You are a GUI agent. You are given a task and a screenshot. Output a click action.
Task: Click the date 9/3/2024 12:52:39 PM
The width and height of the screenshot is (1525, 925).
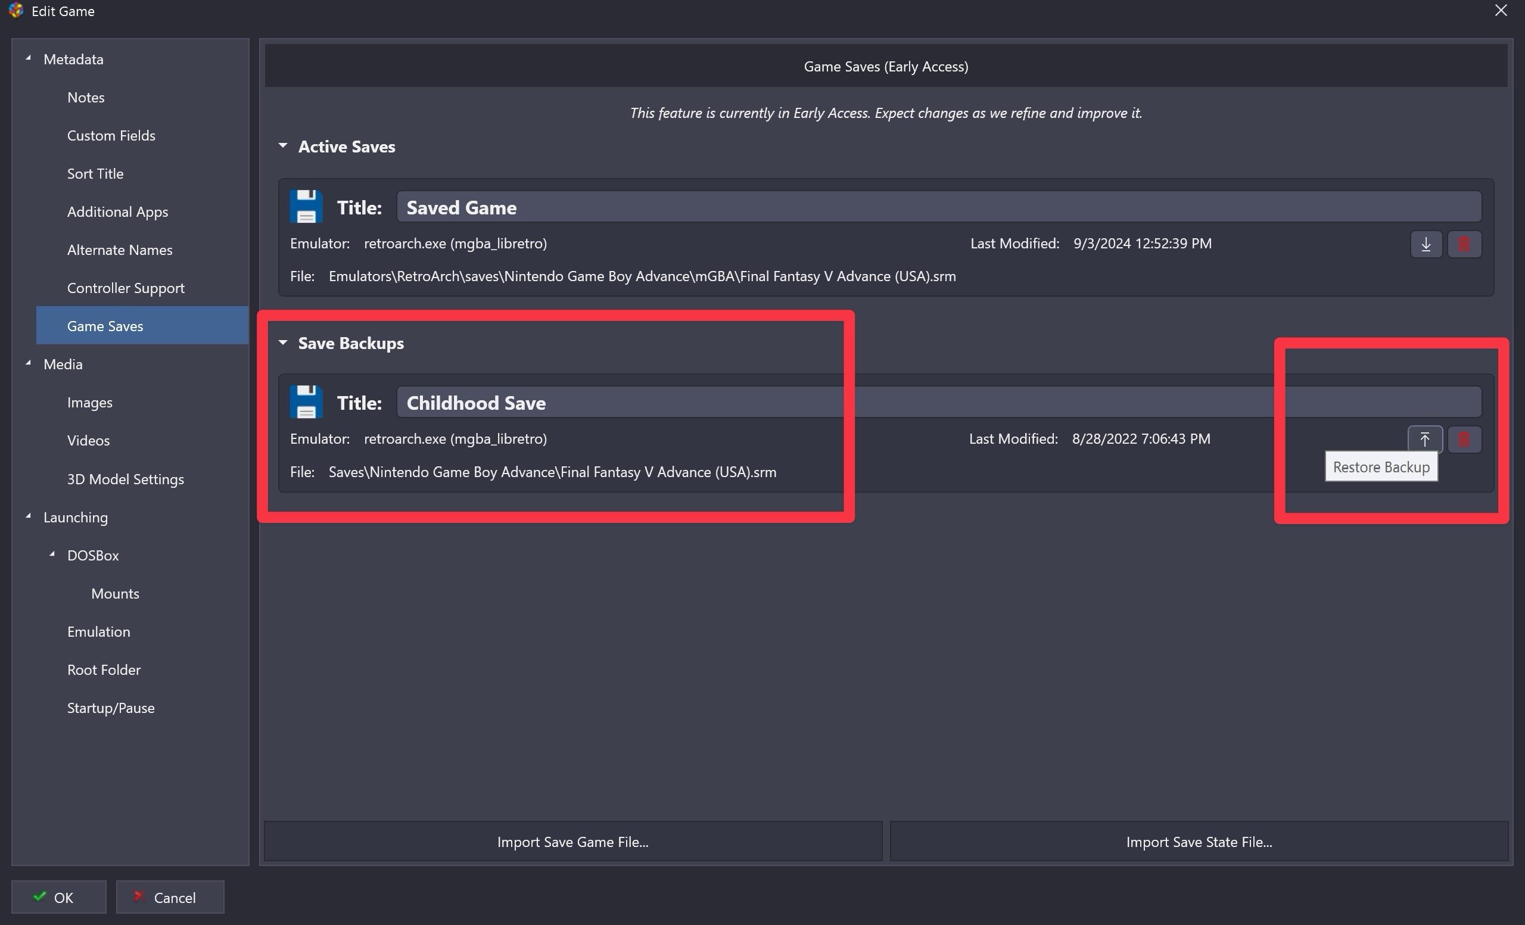click(x=1143, y=244)
